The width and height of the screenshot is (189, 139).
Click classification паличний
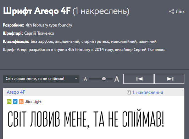click(x=148, y=41)
